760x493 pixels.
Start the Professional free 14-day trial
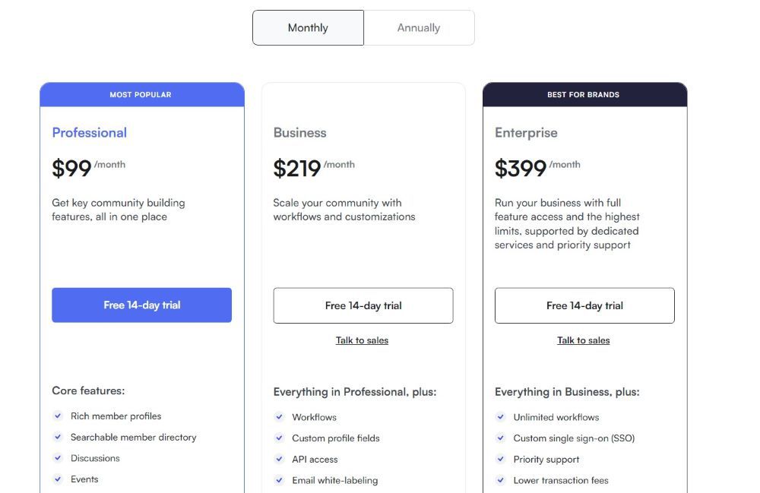[141, 305]
